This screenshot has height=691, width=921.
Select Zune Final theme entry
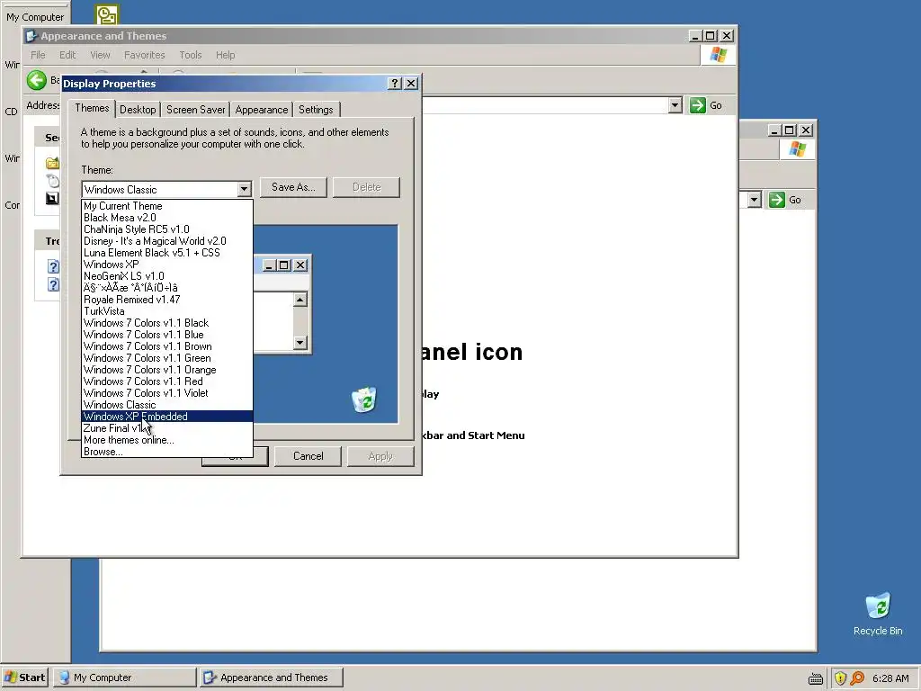click(167, 428)
